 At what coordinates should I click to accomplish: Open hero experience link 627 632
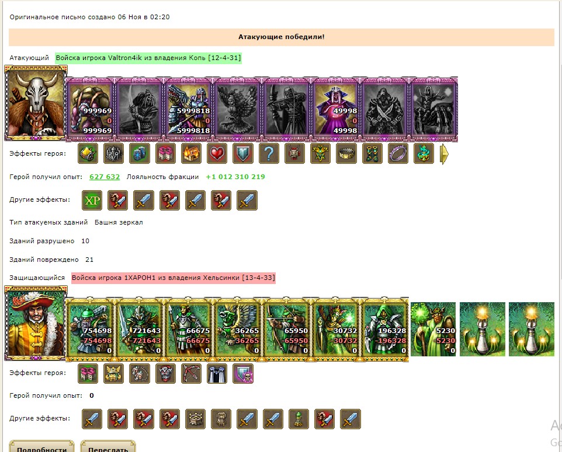tap(105, 177)
